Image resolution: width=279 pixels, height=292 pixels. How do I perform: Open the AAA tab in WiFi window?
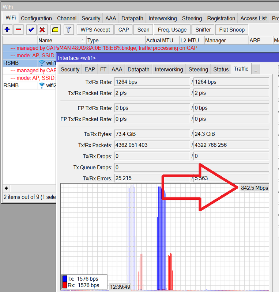pos(111,18)
